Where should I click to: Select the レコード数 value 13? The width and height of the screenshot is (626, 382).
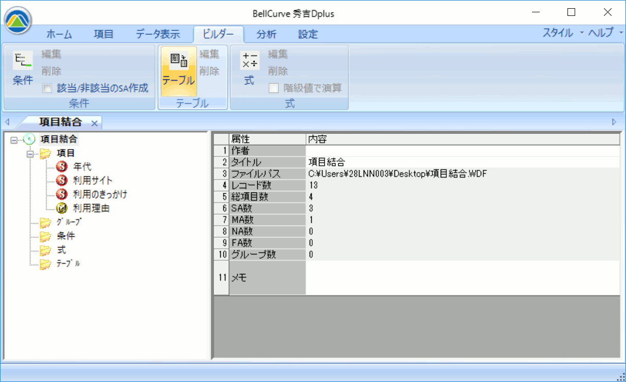click(463, 185)
